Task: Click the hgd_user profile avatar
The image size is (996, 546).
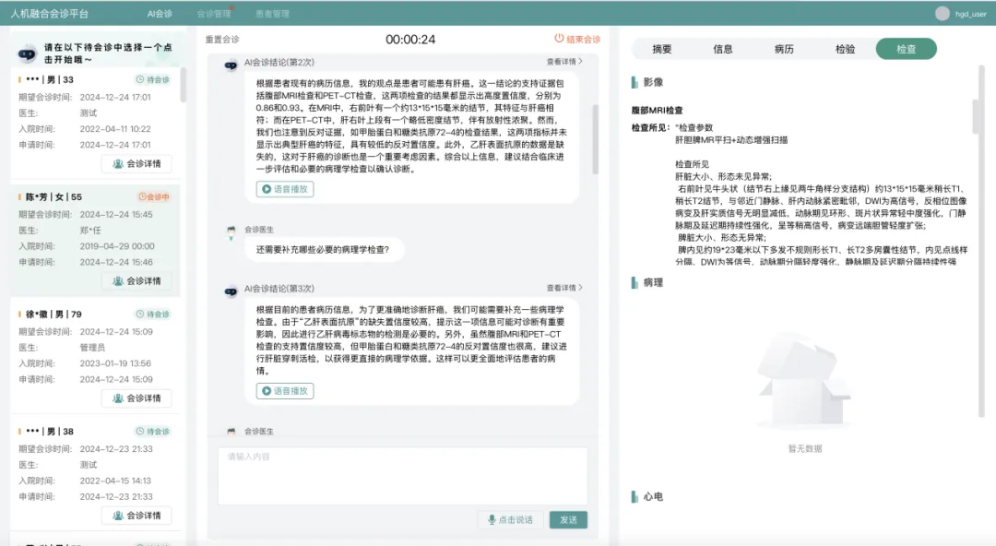Action: 942,14
